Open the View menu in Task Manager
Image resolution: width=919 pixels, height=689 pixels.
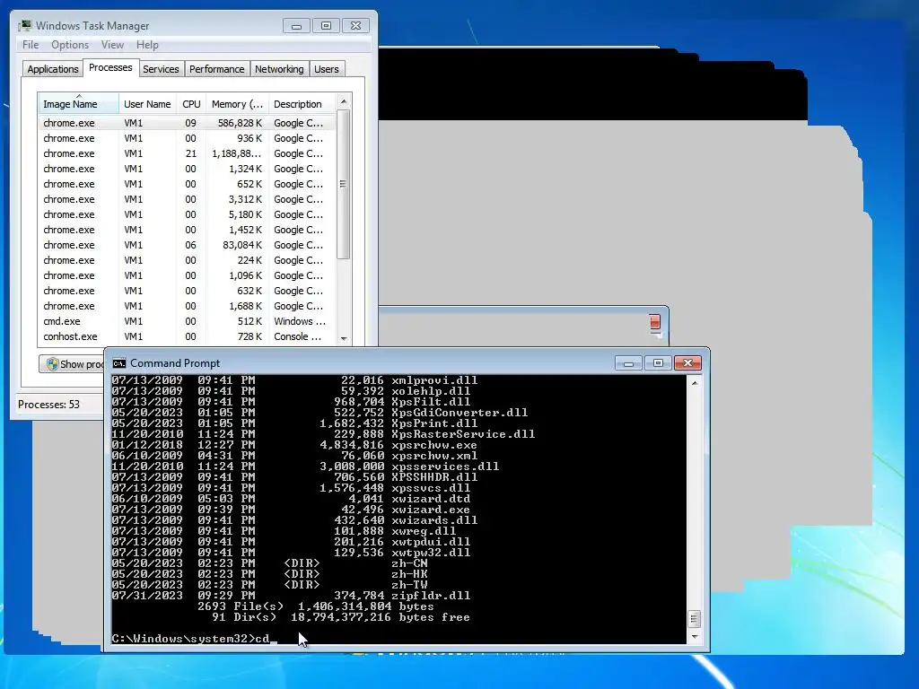pos(112,45)
